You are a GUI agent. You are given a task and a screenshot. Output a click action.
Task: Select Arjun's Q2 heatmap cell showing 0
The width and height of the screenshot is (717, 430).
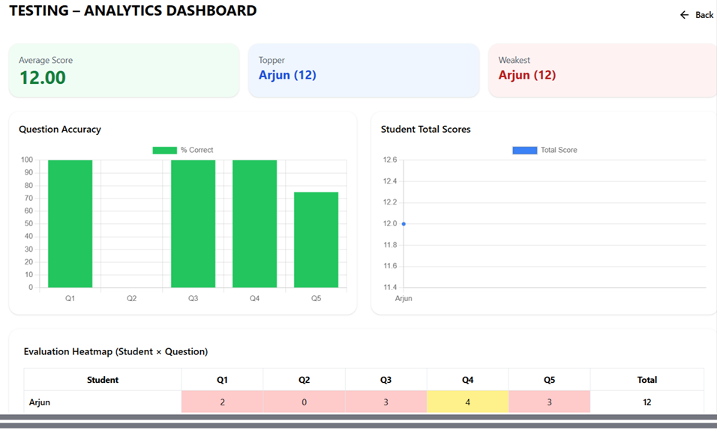point(304,402)
